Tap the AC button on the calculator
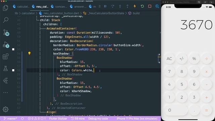This screenshot has height=121, width=215. 169,59
